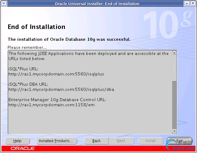Click the installation successful message
The image size is (197, 153).
pos(69,39)
